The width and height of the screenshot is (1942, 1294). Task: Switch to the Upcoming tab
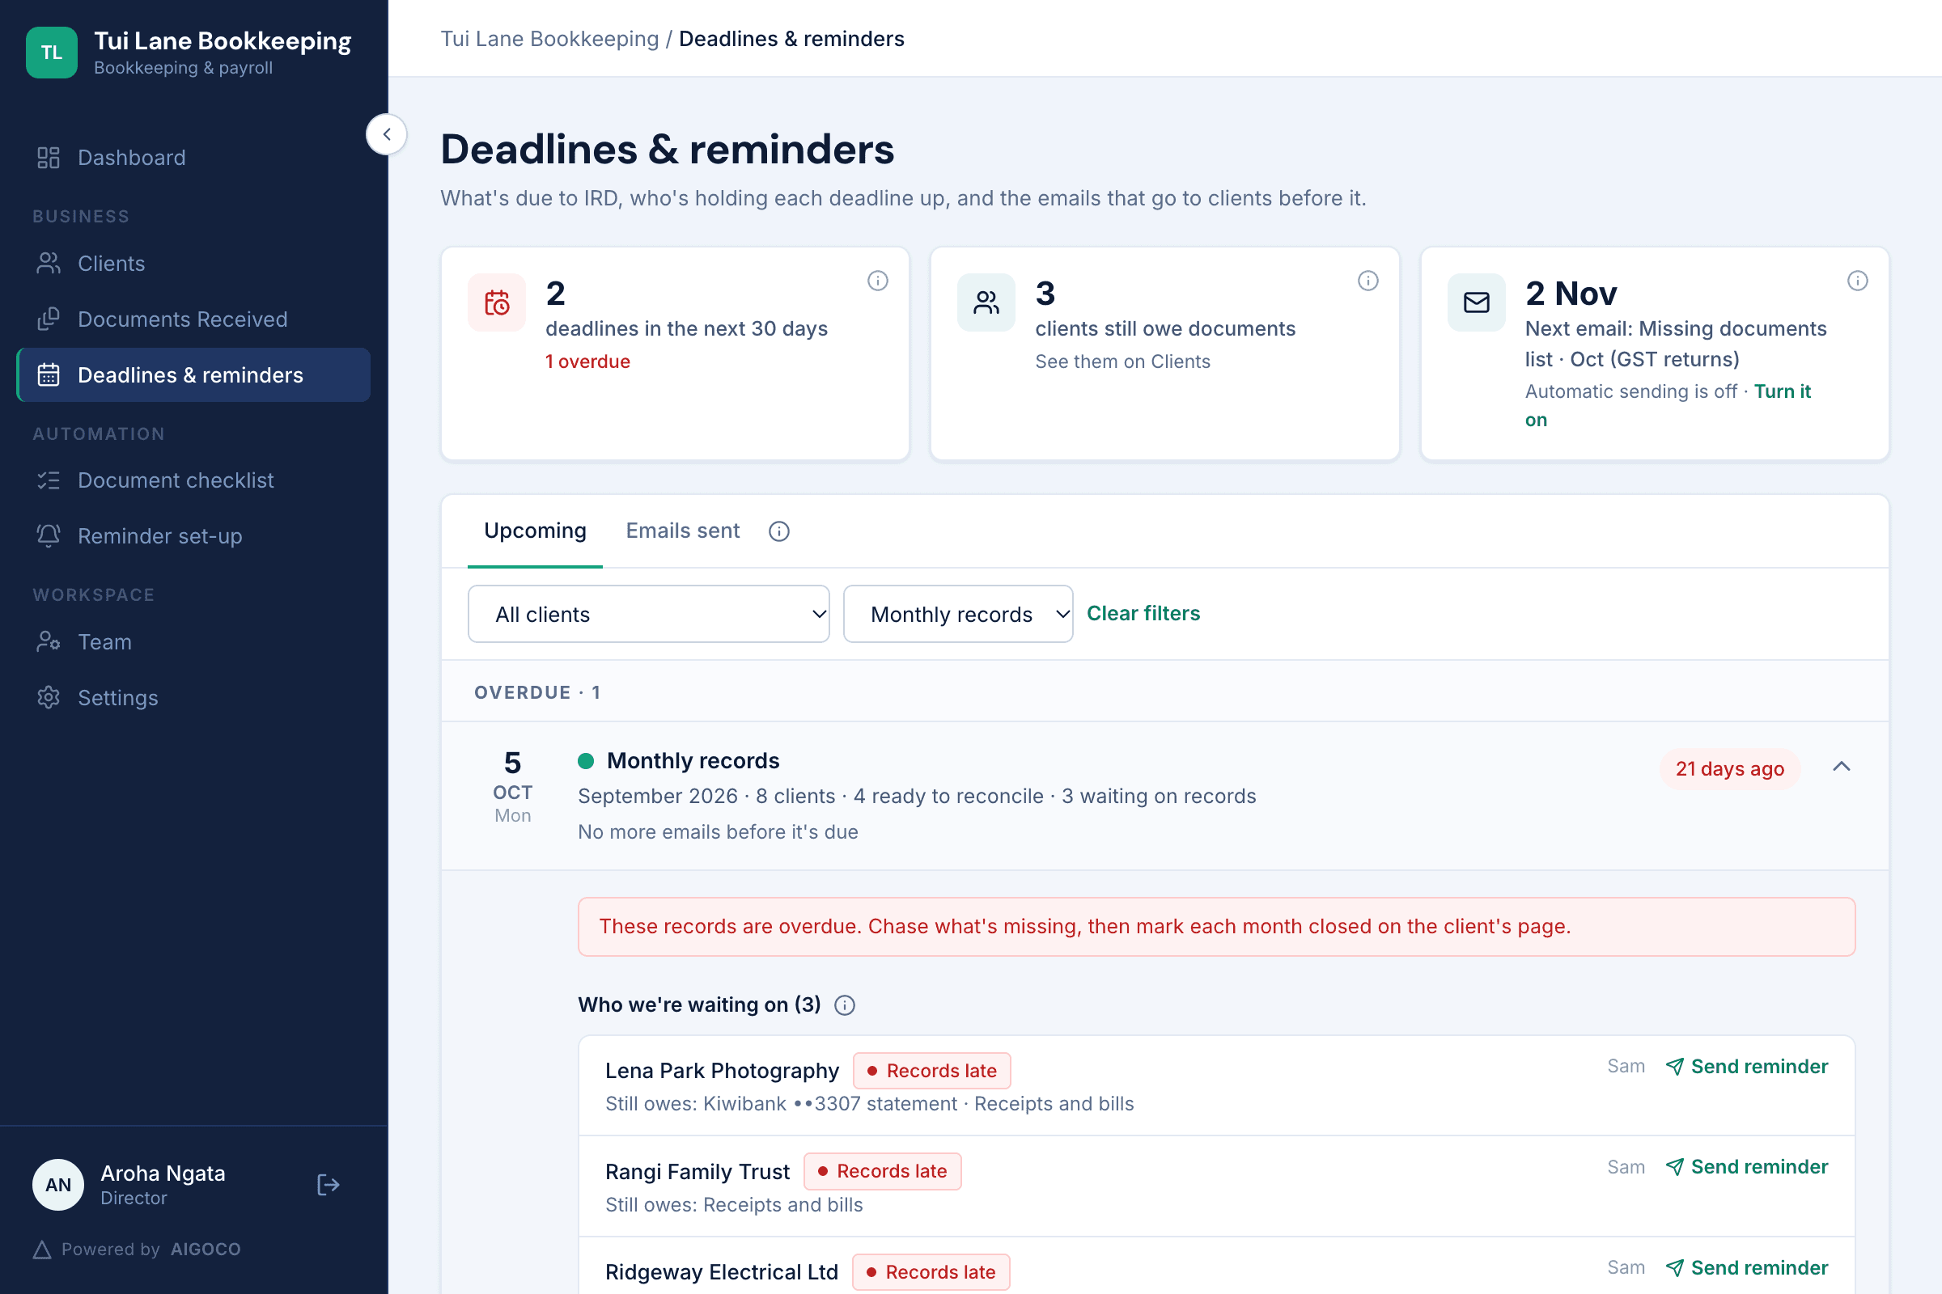(535, 531)
